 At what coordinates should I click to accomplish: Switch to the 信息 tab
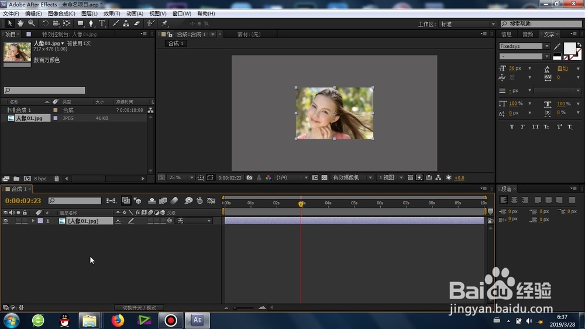click(506, 35)
